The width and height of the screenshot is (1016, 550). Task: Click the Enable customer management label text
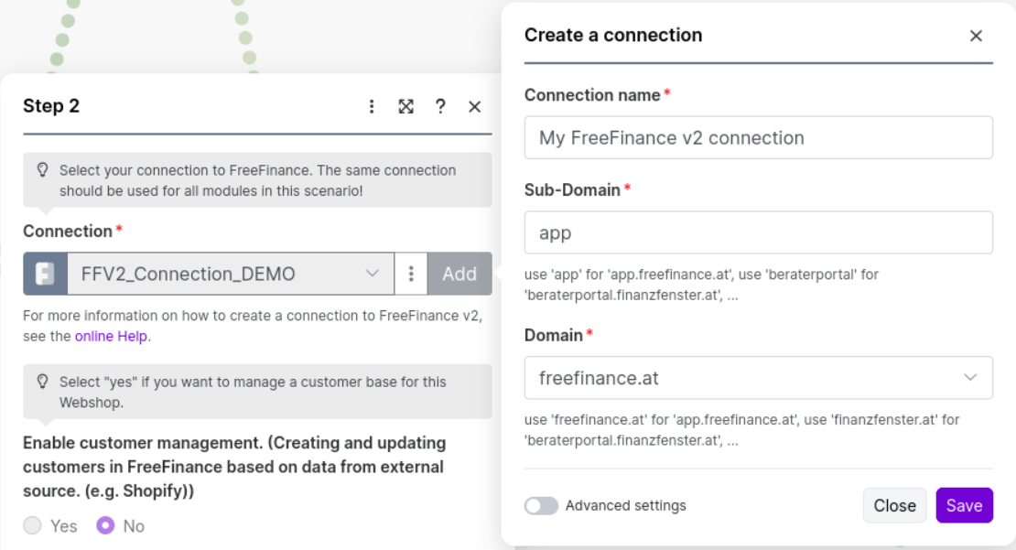234,467
